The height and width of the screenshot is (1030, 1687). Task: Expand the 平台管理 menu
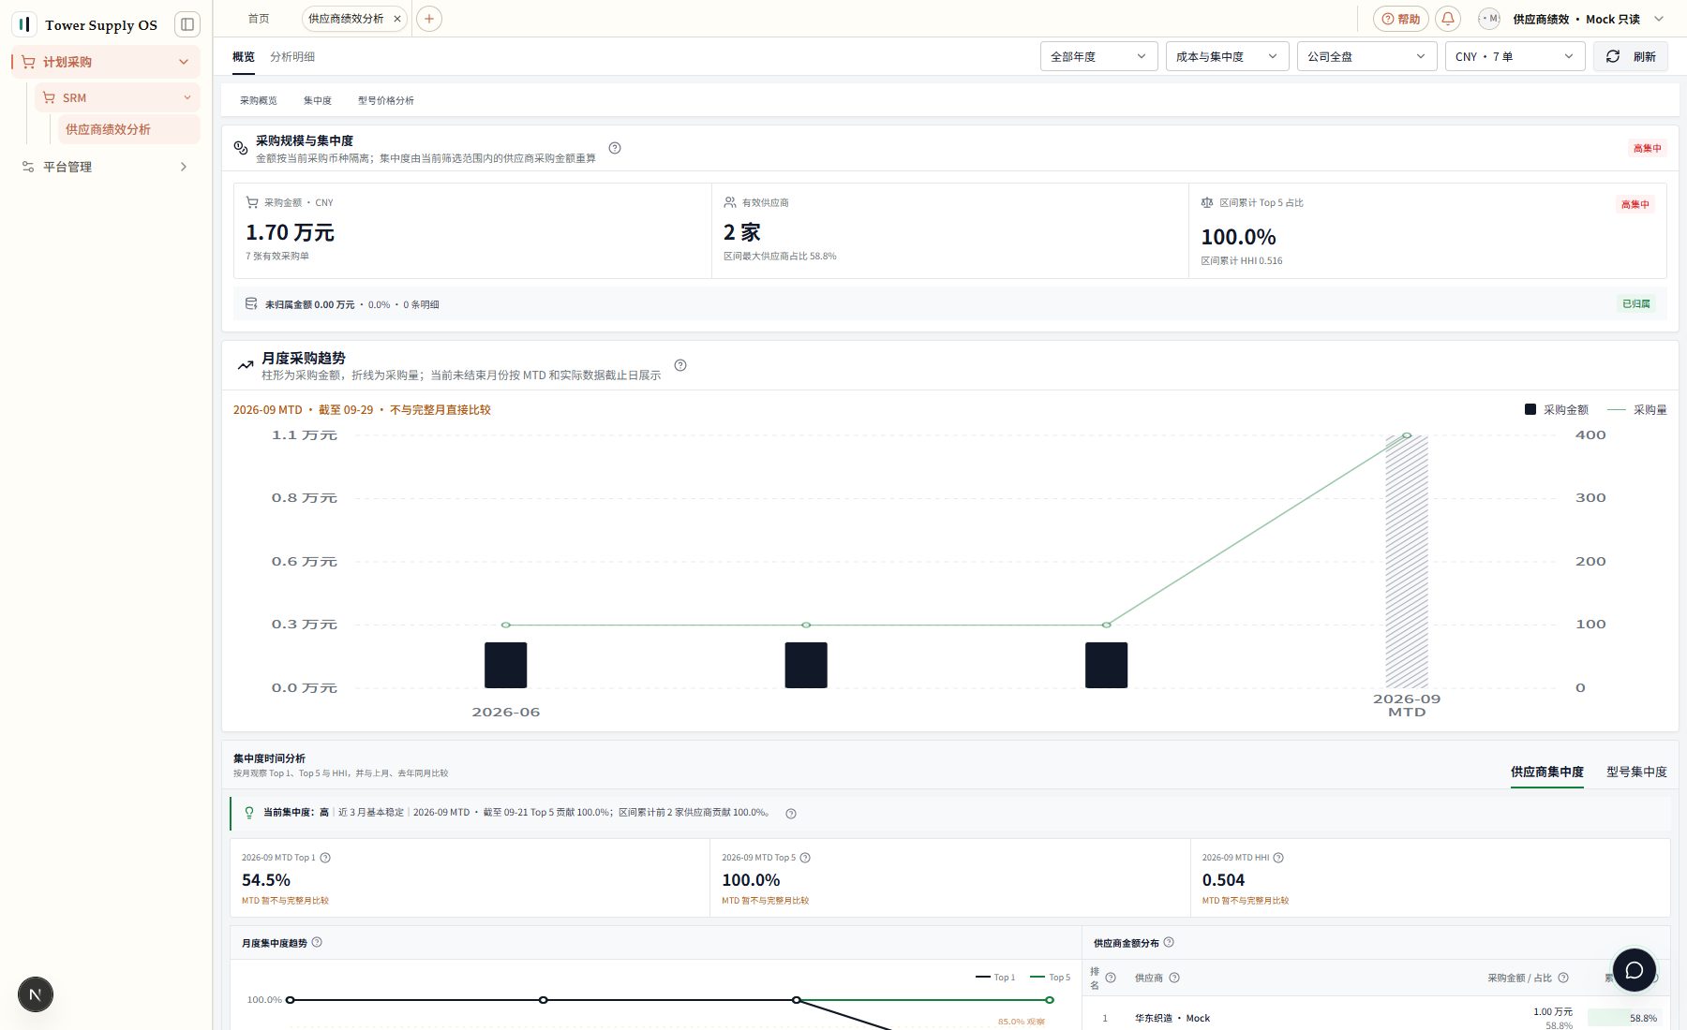pyautogui.click(x=106, y=167)
